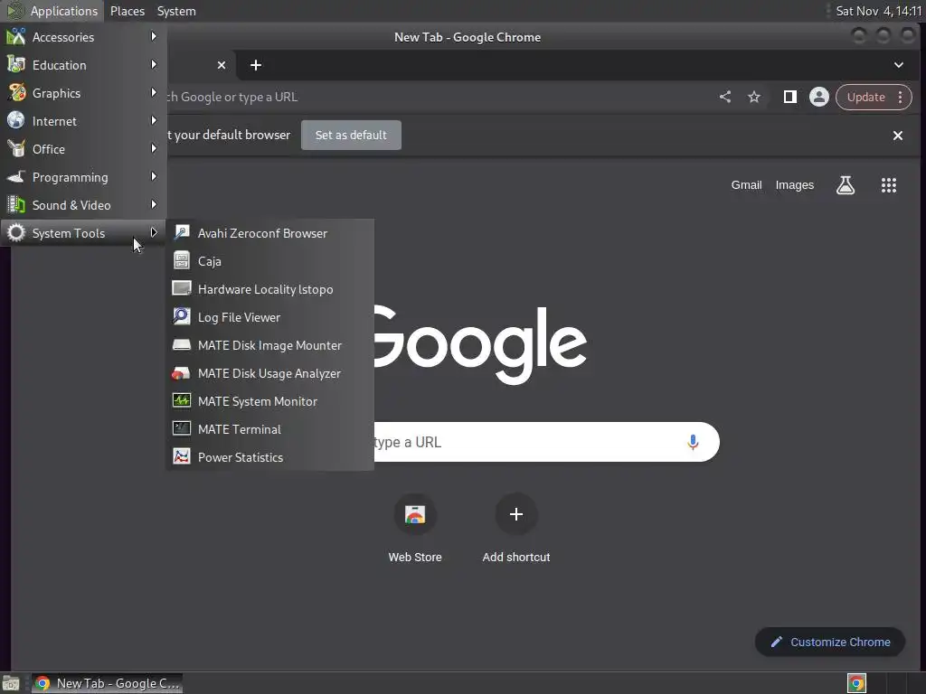Set Chrome as default browser
926x694 pixels.
(x=351, y=136)
